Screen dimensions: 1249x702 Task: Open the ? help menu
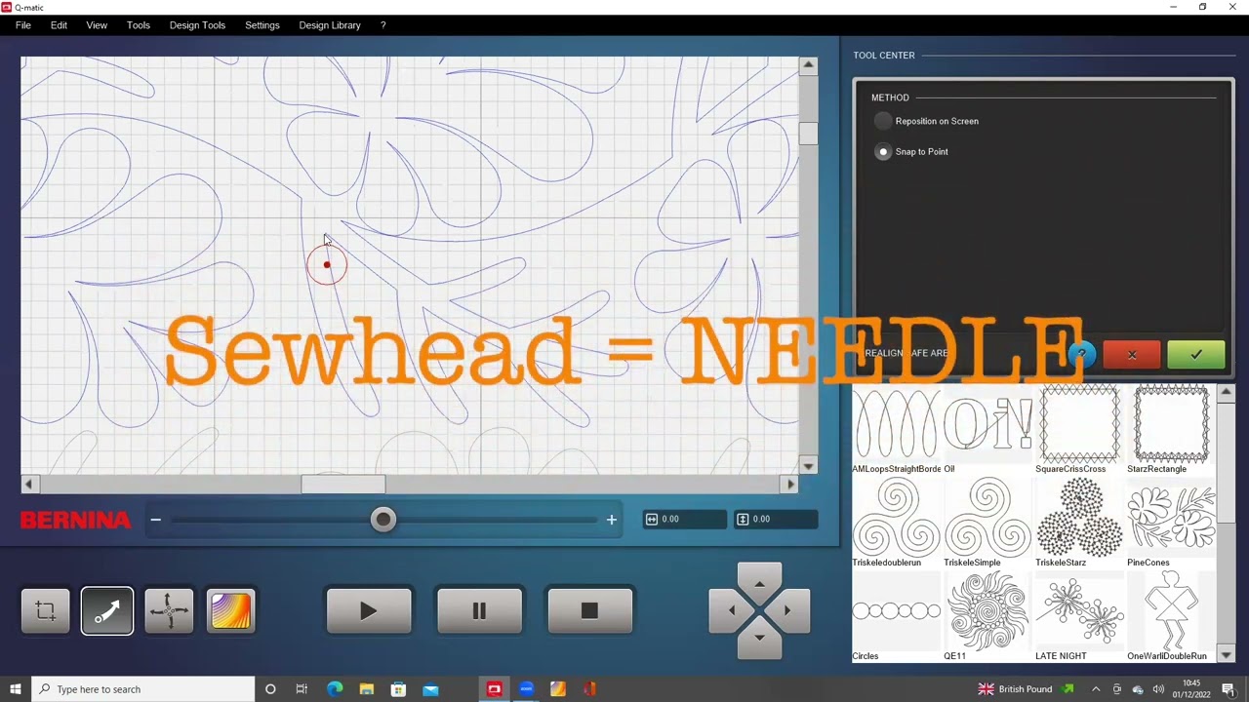(x=383, y=25)
